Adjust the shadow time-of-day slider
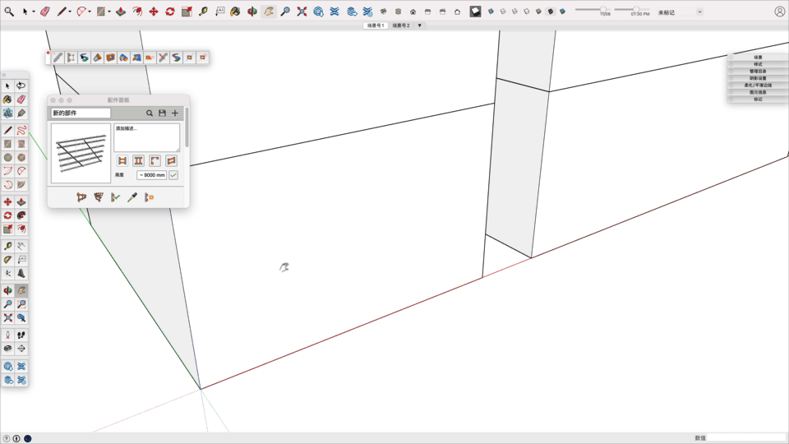This screenshot has width=789, height=444. tap(635, 9)
